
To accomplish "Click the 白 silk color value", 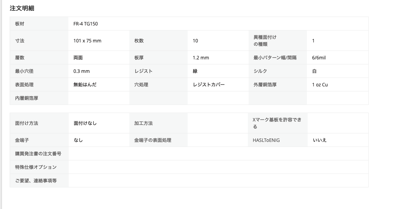I will pyautogui.click(x=314, y=71).
